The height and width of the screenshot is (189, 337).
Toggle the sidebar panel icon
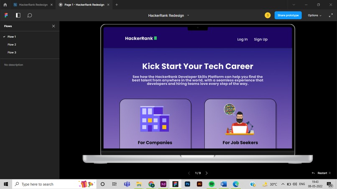pos(18,15)
